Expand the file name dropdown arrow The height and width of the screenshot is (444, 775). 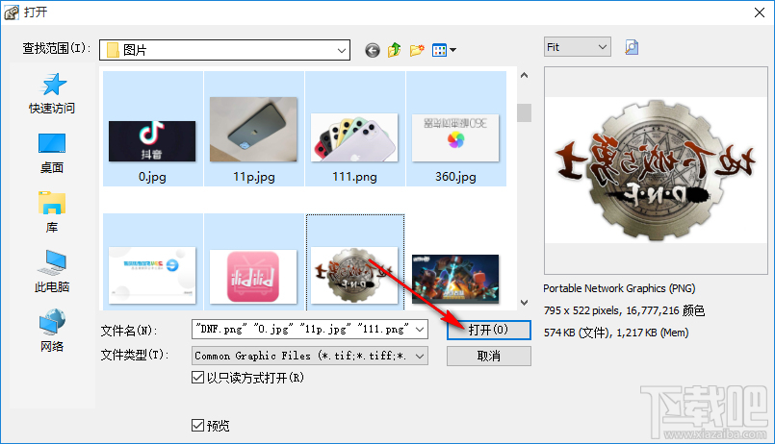click(420, 329)
